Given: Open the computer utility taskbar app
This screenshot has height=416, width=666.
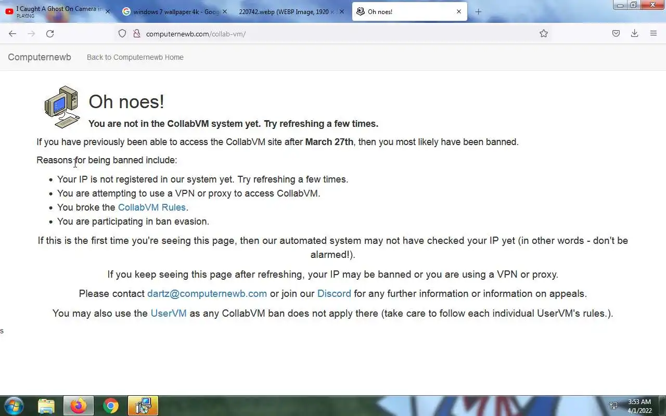Looking at the screenshot, I should (143, 406).
